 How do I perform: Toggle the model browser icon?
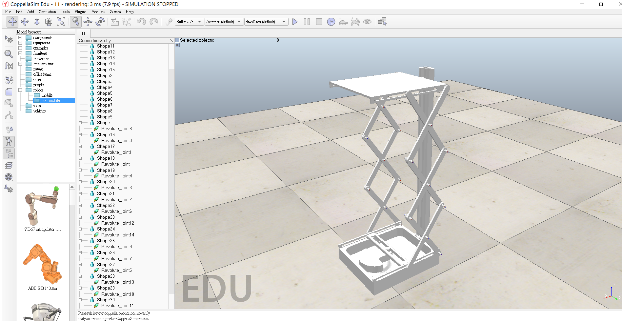point(9,142)
